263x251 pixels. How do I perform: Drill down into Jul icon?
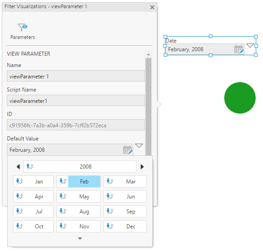click(x=19, y=211)
